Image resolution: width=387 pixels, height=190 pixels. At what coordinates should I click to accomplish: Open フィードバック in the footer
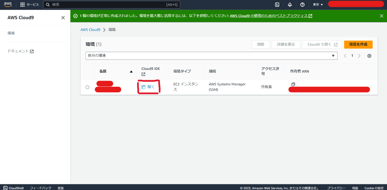tap(41, 188)
